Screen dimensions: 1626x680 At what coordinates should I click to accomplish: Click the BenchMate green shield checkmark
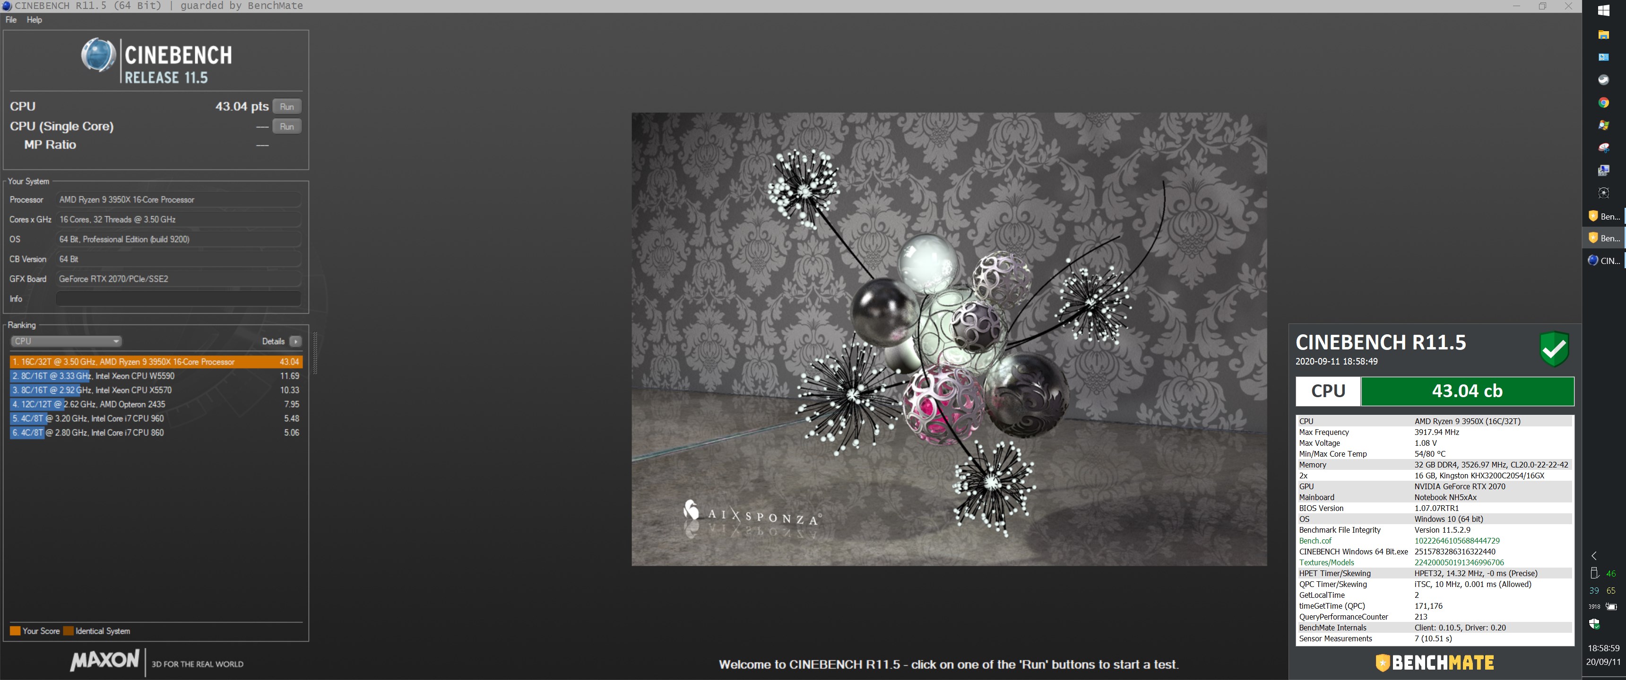click(x=1554, y=348)
